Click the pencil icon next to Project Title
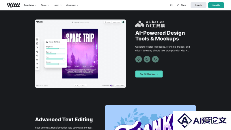Screen dimensions: 231x130 point(72,22)
